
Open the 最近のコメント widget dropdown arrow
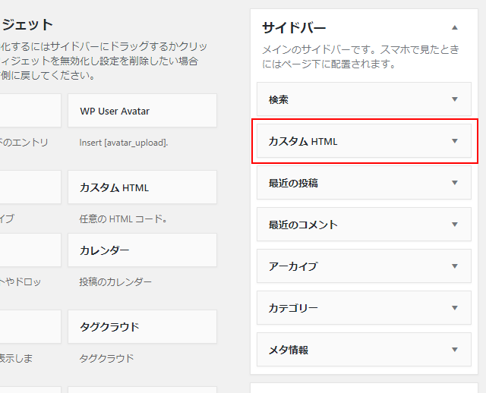[x=455, y=225]
